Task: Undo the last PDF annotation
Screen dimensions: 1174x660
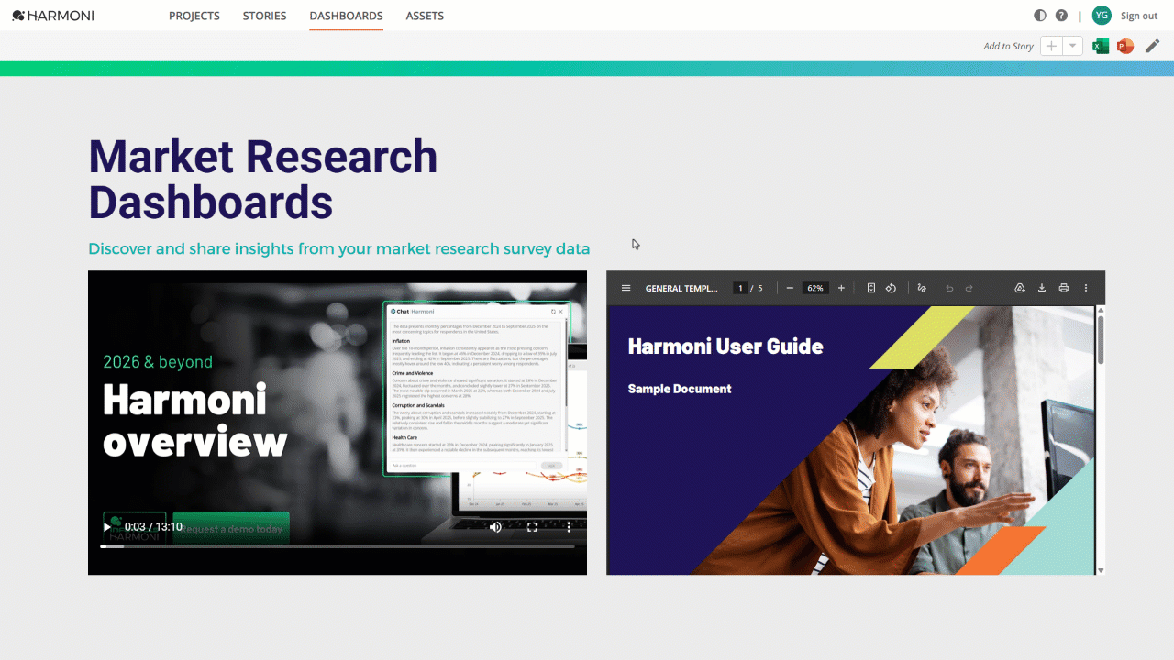Action: pos(949,288)
